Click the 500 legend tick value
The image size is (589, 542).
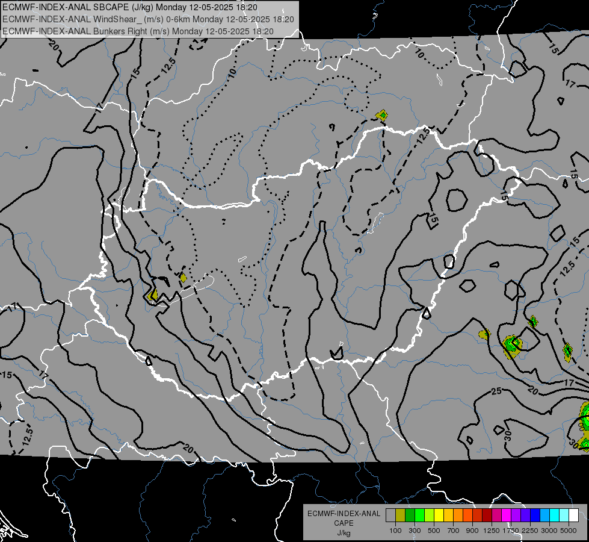[x=434, y=531]
